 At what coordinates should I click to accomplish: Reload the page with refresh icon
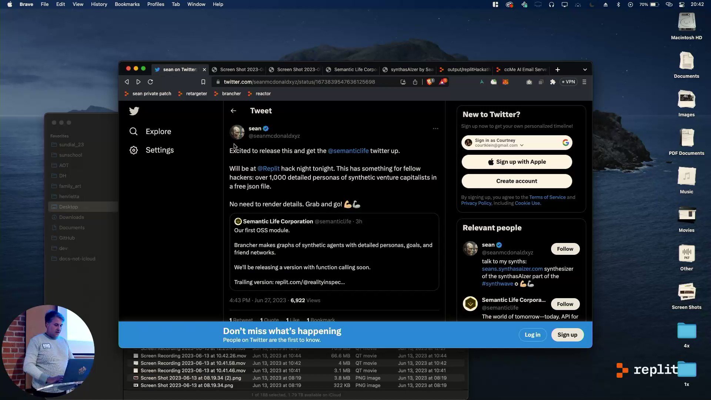pos(150,82)
